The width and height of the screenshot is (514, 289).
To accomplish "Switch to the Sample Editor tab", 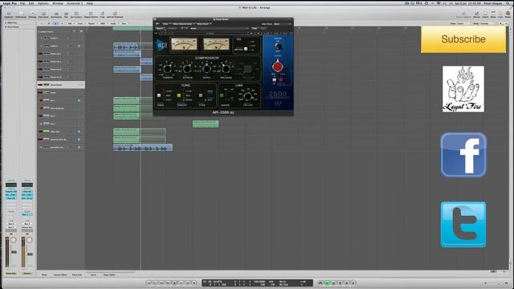I will point(60,275).
